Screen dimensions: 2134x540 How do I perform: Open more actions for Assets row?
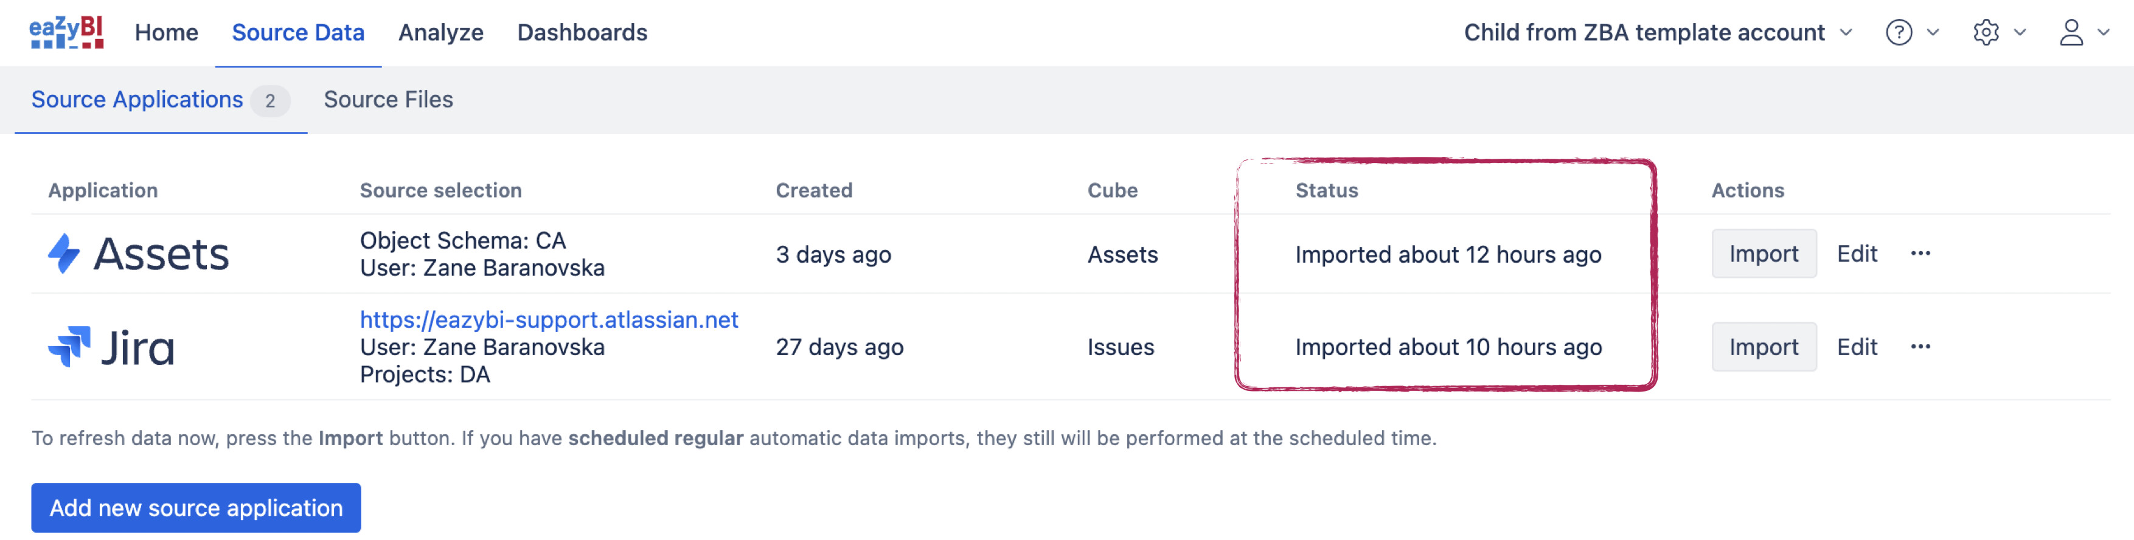pos(1920,254)
